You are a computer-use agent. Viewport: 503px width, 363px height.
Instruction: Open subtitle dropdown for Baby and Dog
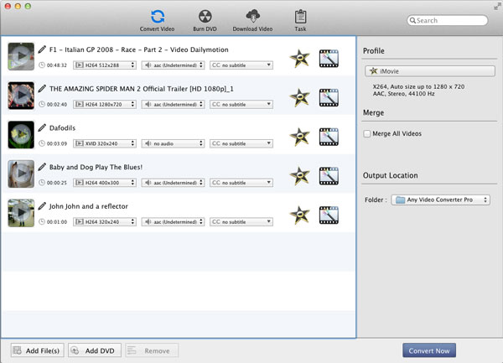[x=241, y=183]
